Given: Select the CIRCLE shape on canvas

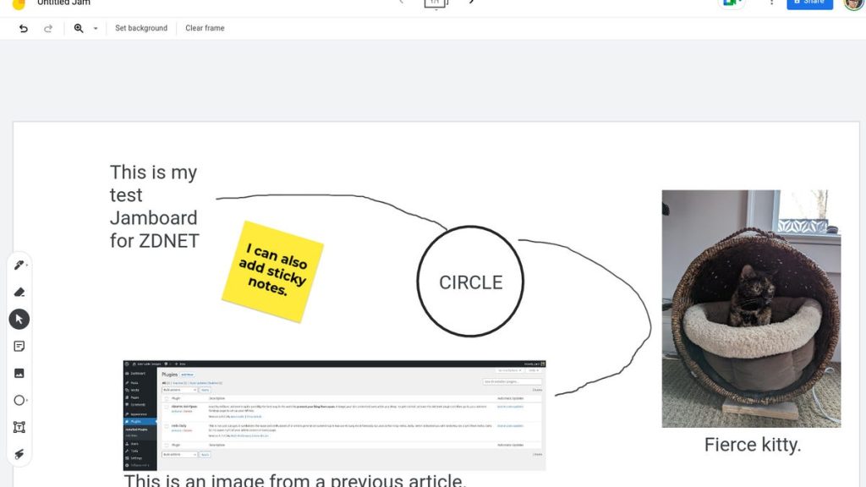Looking at the screenshot, I should (470, 281).
